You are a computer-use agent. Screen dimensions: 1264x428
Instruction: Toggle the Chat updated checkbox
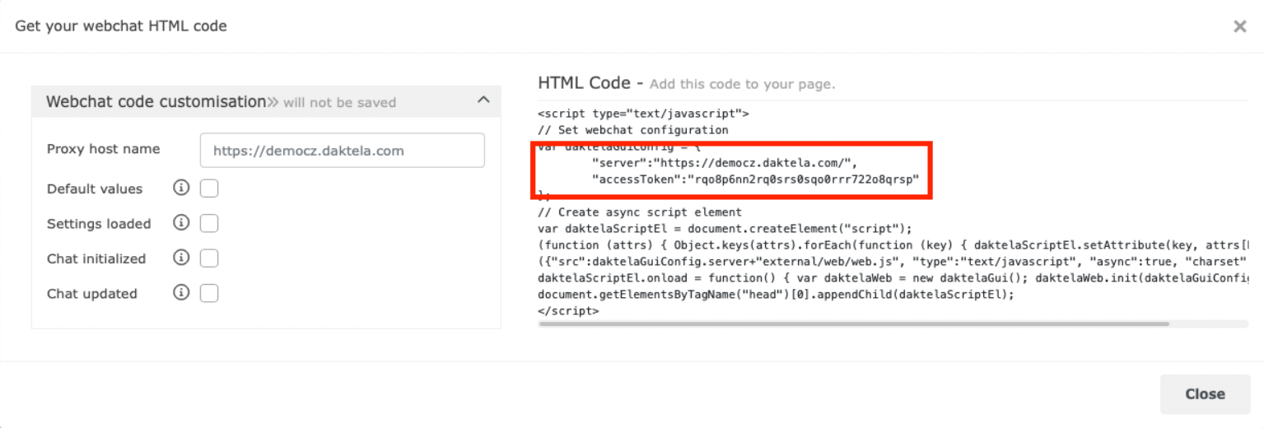click(209, 293)
